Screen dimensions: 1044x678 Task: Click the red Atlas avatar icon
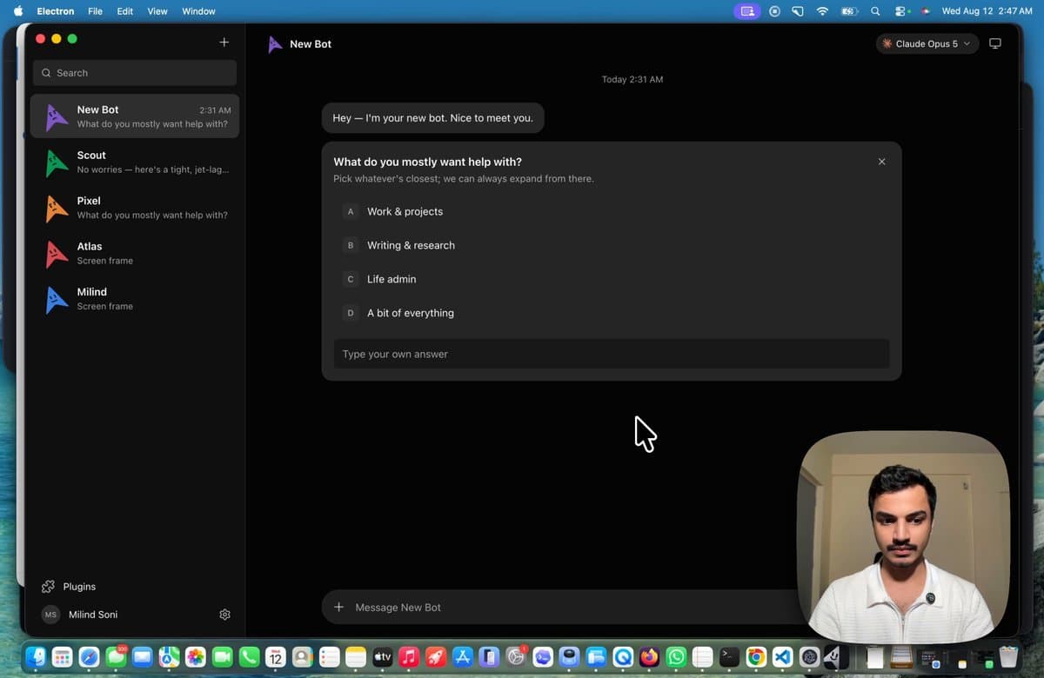click(x=55, y=253)
